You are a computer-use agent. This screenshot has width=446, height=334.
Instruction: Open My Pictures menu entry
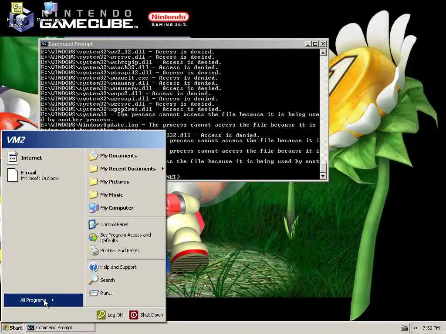(x=126, y=182)
